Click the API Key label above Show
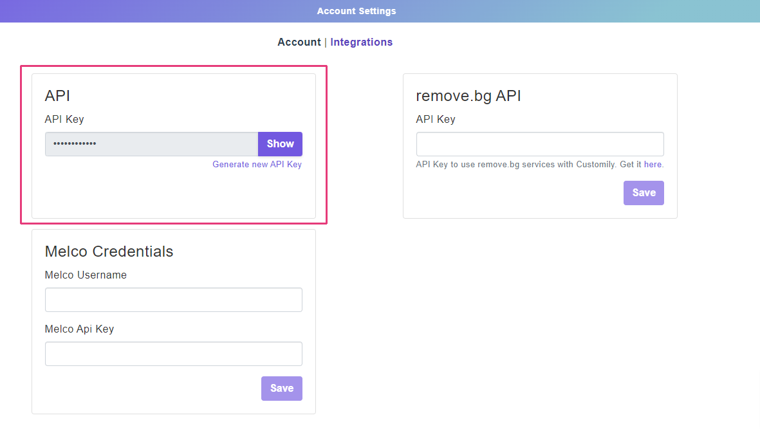 tap(64, 120)
